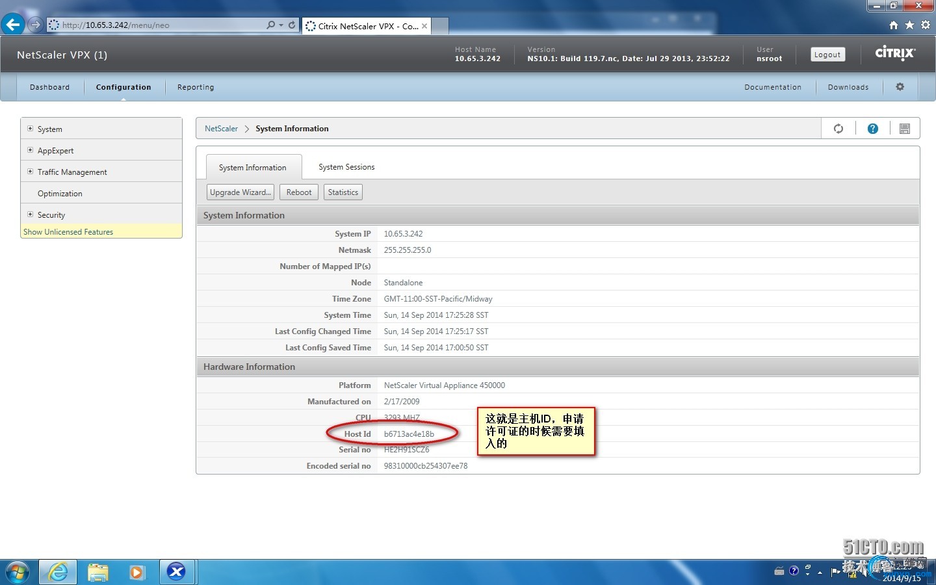
Task: Select Optimization in the navigation tree
Action: click(x=60, y=194)
